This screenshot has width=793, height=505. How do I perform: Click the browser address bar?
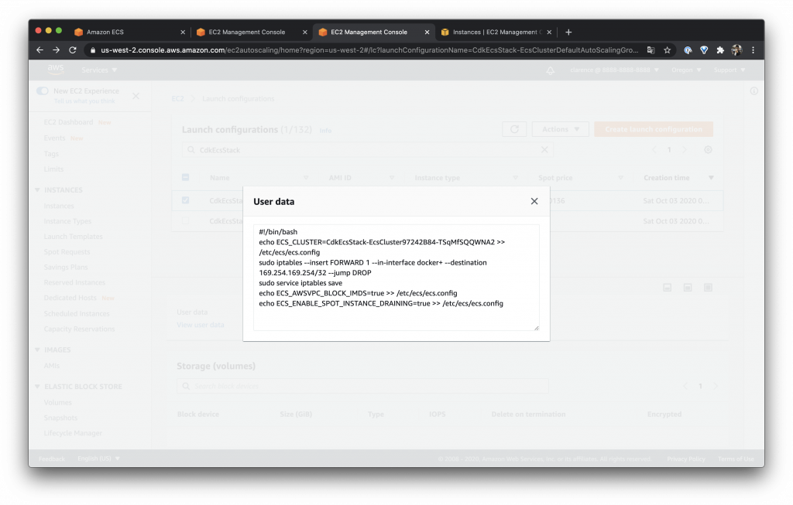tap(368, 50)
